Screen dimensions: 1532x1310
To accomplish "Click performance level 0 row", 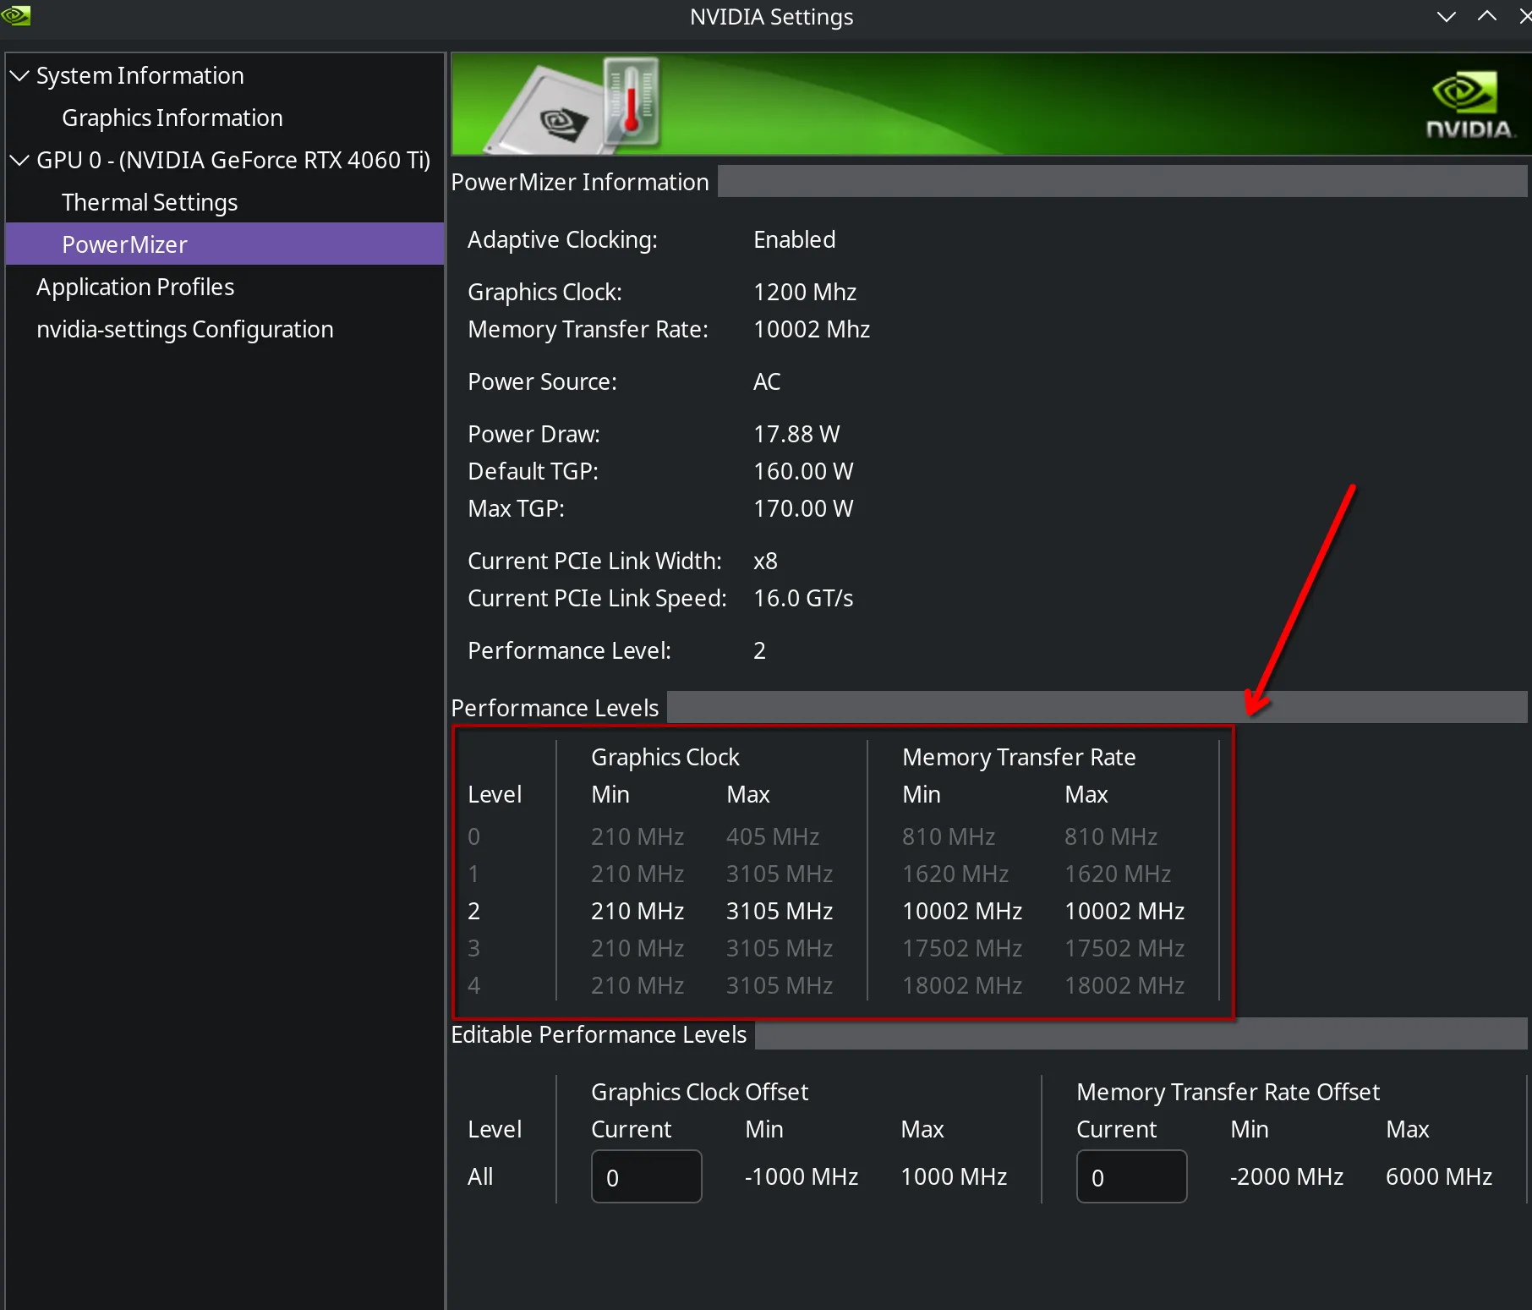I will [x=825, y=836].
